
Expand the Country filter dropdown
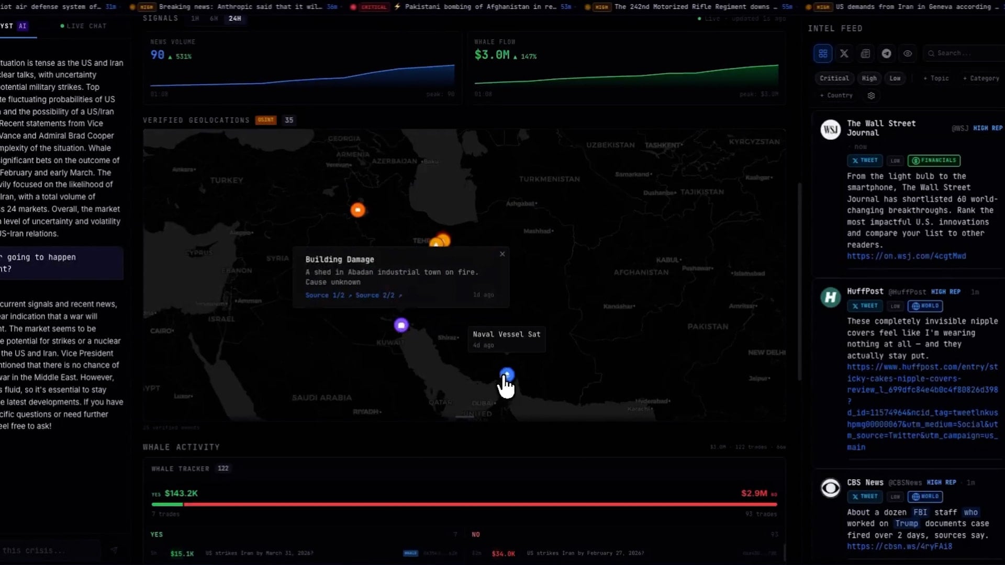836,96
